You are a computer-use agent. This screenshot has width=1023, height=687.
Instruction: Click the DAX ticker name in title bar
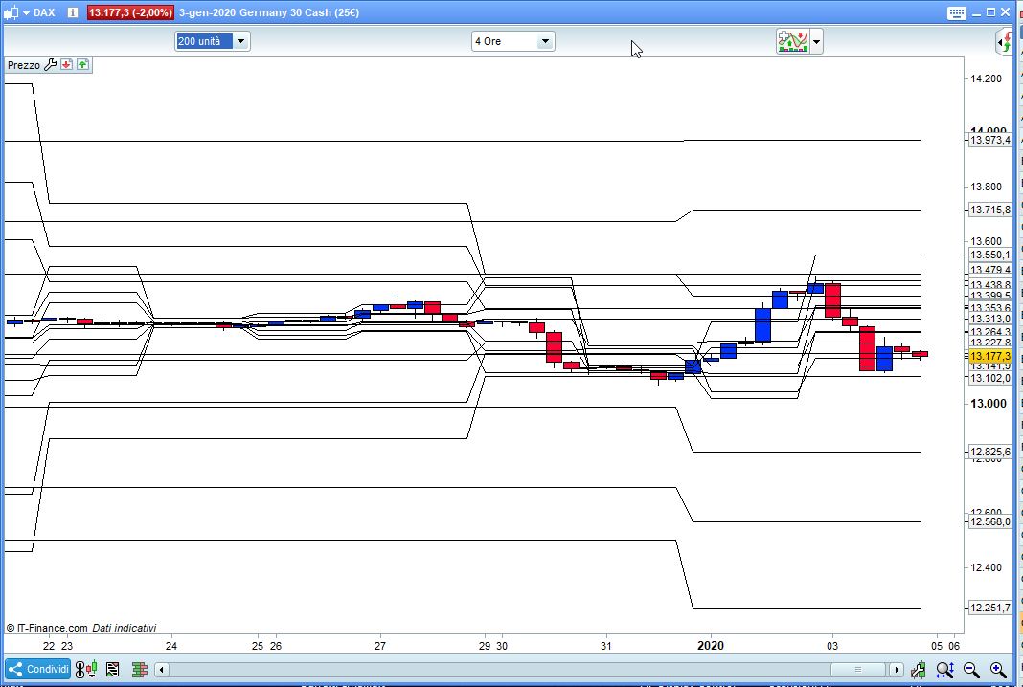44,12
